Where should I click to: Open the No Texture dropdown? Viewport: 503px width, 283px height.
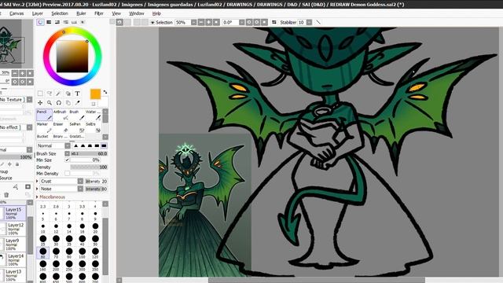29,100
